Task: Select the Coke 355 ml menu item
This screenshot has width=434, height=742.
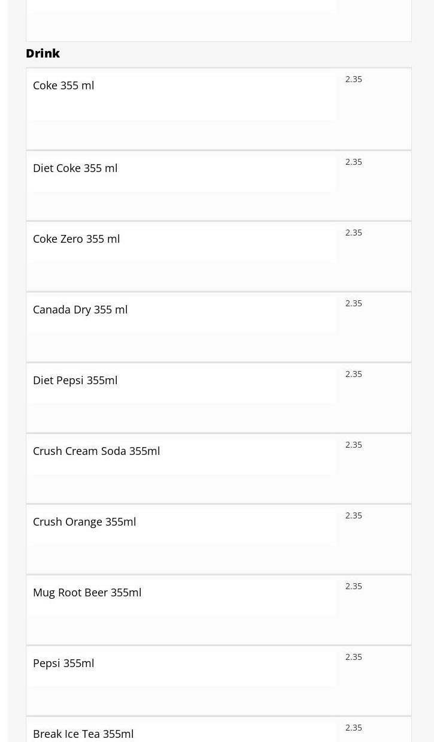Action: pyautogui.click(x=63, y=86)
